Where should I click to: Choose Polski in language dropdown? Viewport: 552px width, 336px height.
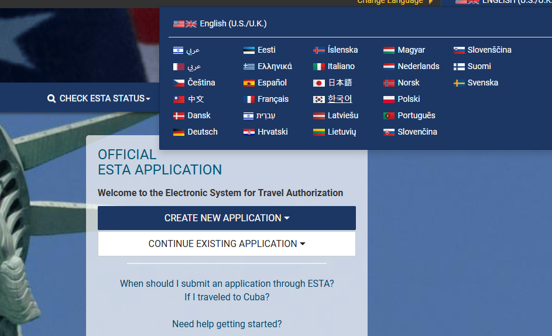(409, 100)
